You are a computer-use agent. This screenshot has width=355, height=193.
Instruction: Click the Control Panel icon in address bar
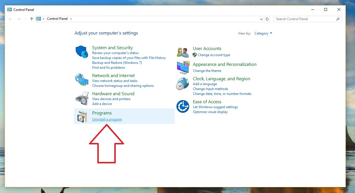(x=39, y=19)
